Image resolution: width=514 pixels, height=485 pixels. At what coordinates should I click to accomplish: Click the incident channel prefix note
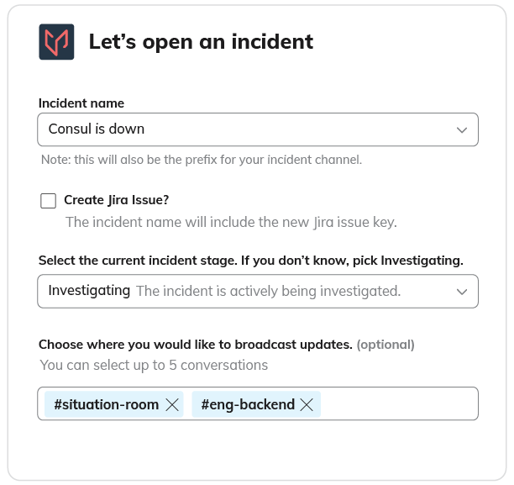pyautogui.click(x=202, y=160)
